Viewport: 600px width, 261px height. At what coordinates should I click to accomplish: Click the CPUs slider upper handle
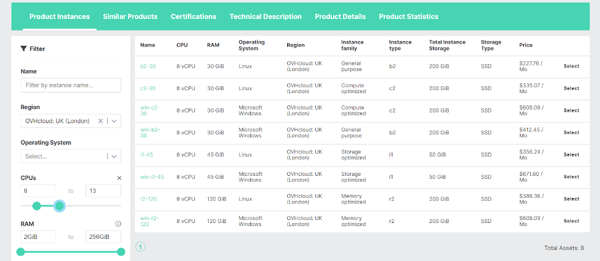point(59,206)
